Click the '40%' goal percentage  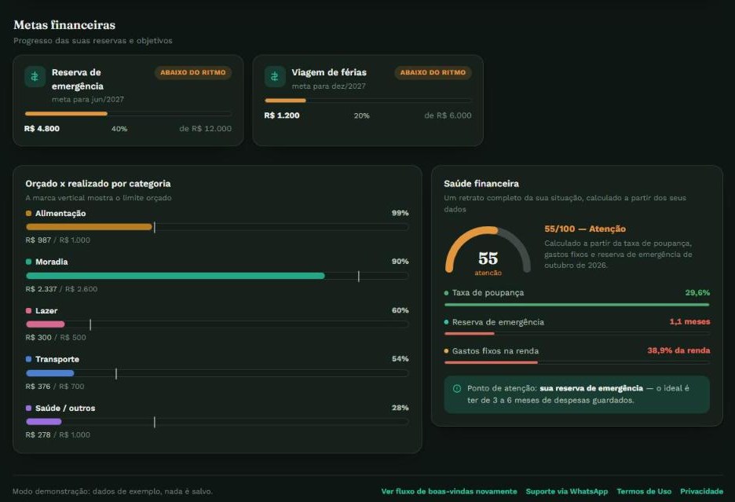coord(119,129)
